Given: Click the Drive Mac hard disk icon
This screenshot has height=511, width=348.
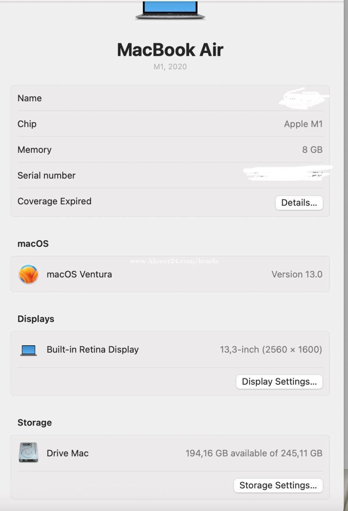Looking at the screenshot, I should click(28, 453).
